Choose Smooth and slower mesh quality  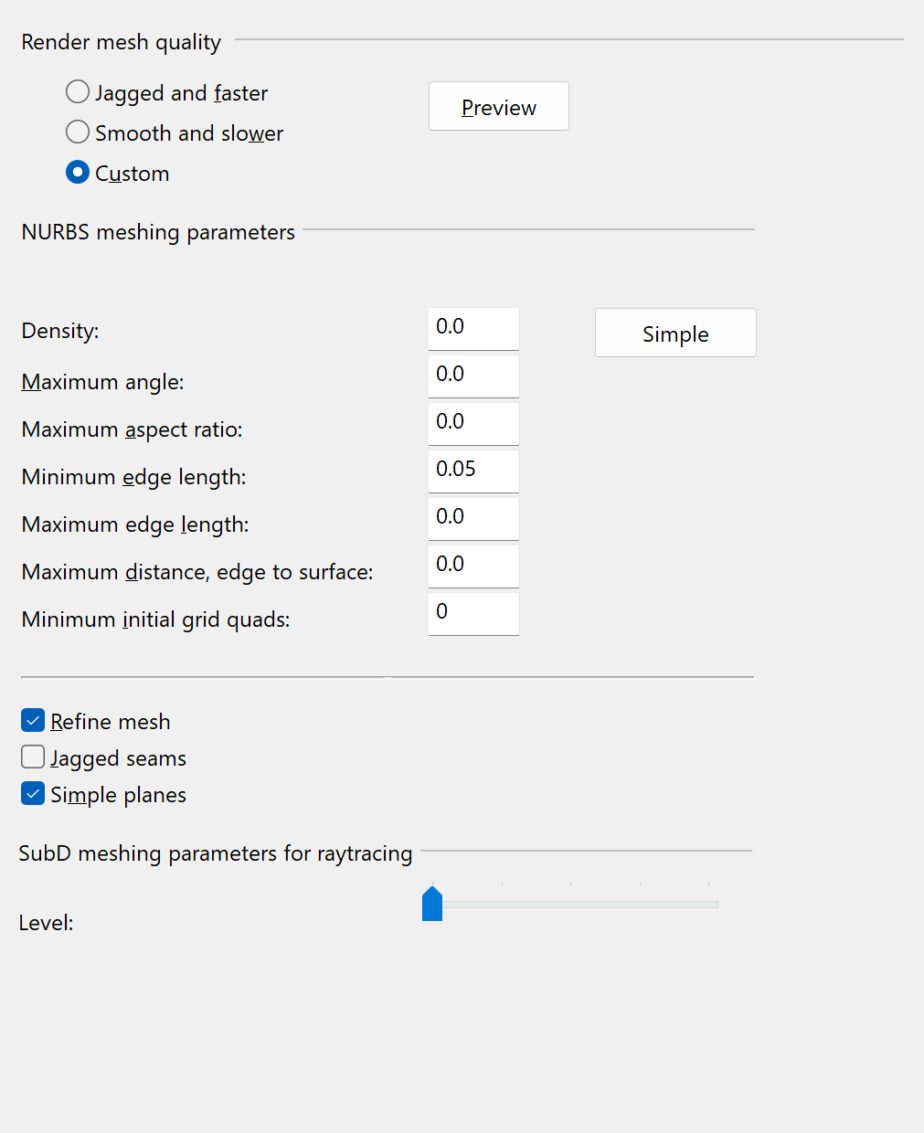(x=78, y=132)
